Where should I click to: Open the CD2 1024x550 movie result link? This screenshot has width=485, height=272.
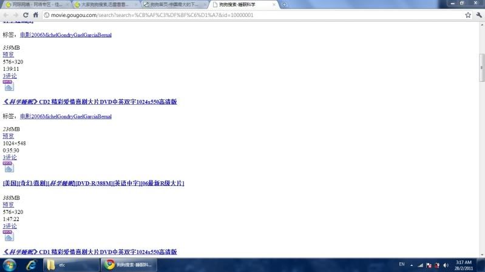90,102
